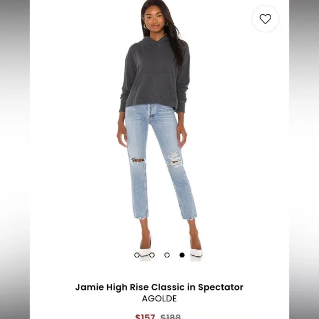This screenshot has height=319, width=319.
Task: Click the open knee rip on jeans
Action: [x=137, y=160]
